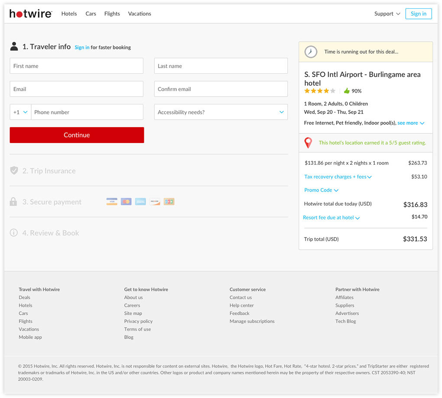Screen dimensions: 442x398
Task: Click the green thumbs-up rating icon
Action: tap(347, 91)
